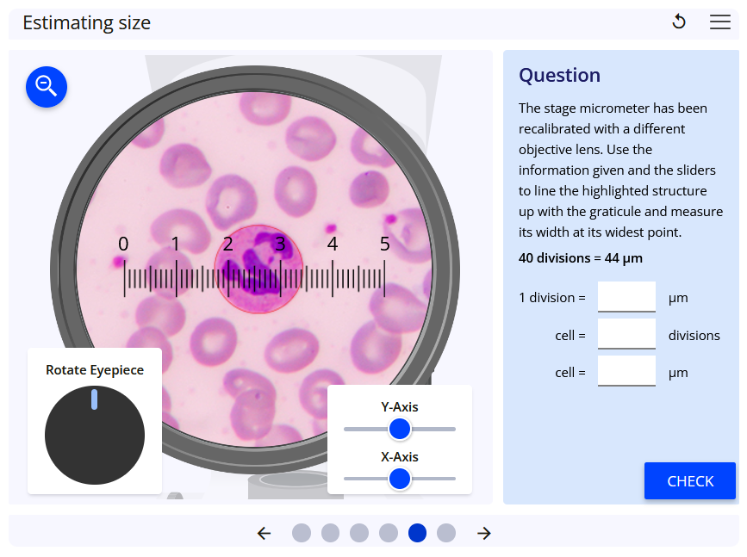Click the right arrow to go to next slide
747x557 pixels.
[483, 533]
